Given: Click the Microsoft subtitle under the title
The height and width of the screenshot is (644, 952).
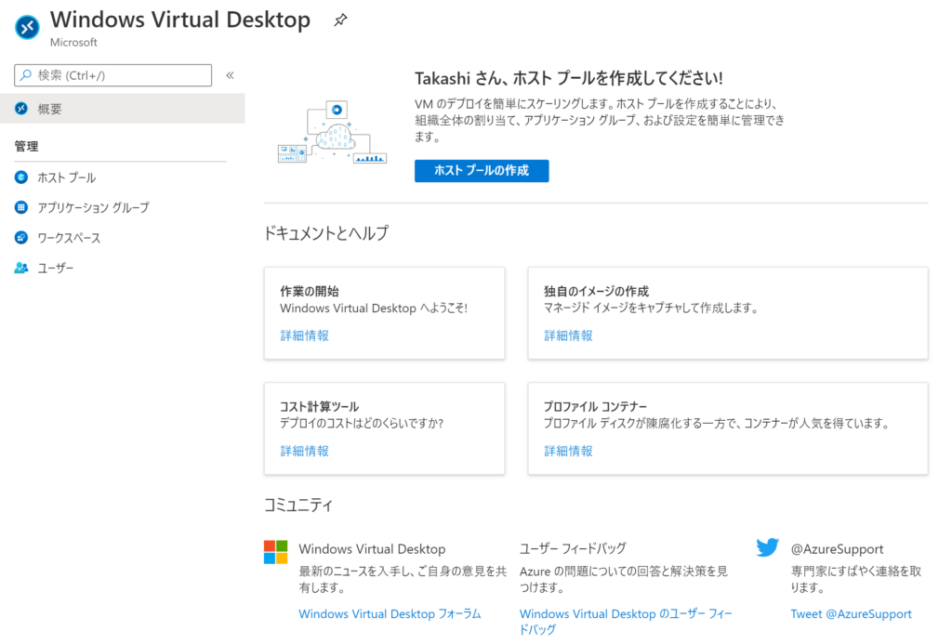Looking at the screenshot, I should pos(73,43).
